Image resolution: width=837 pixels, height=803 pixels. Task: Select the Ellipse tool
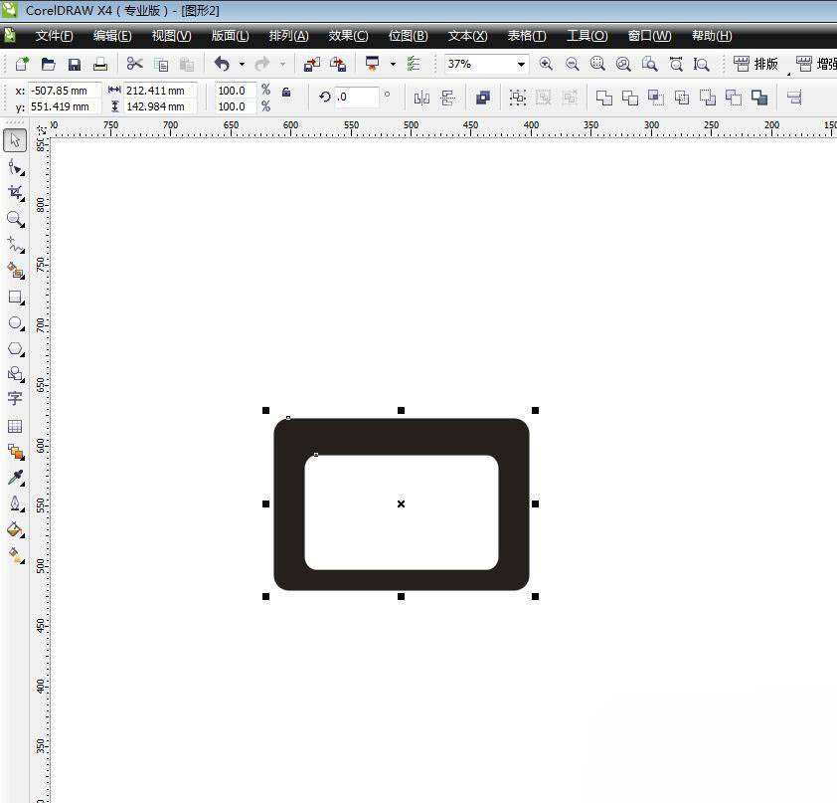coord(15,323)
